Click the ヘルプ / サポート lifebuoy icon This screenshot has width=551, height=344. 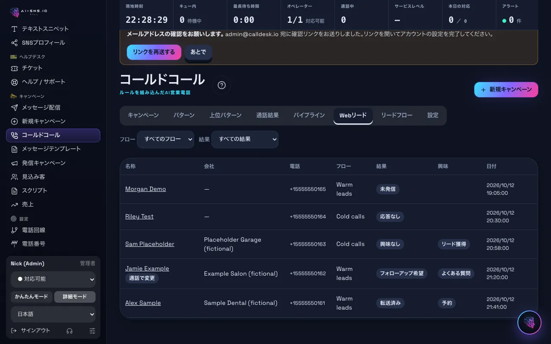coord(14,82)
